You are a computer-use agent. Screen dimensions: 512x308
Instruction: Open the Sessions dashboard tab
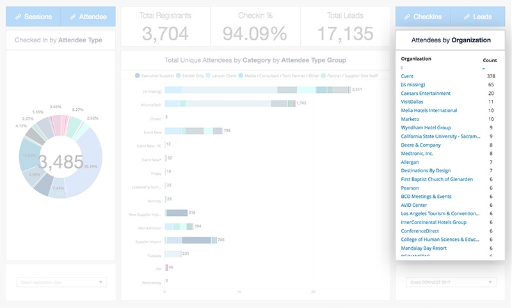point(33,17)
